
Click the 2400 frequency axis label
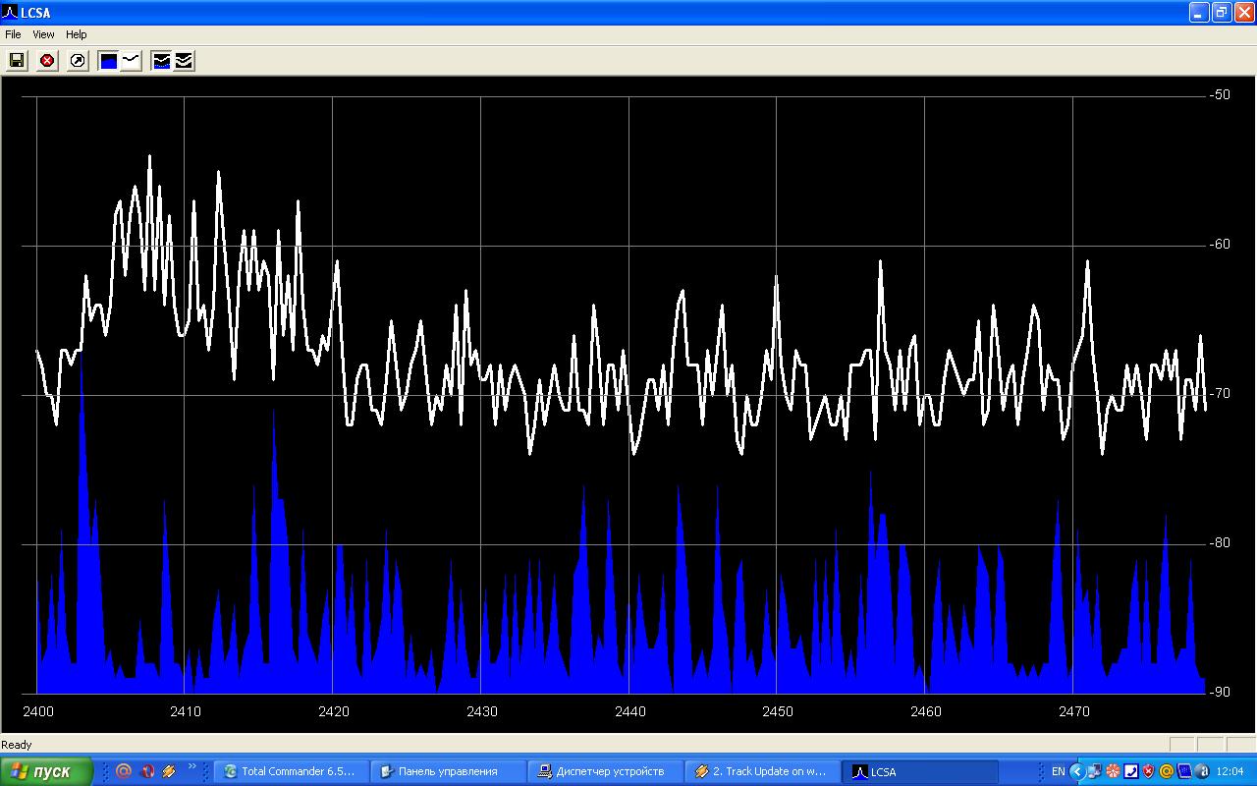[38, 711]
